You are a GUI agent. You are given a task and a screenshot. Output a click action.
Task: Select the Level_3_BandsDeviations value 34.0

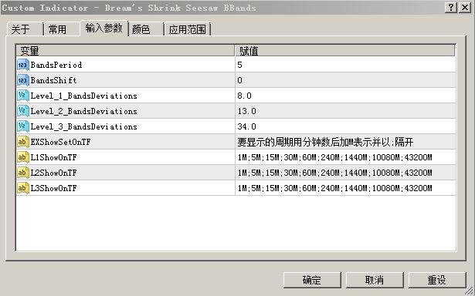pos(246,126)
